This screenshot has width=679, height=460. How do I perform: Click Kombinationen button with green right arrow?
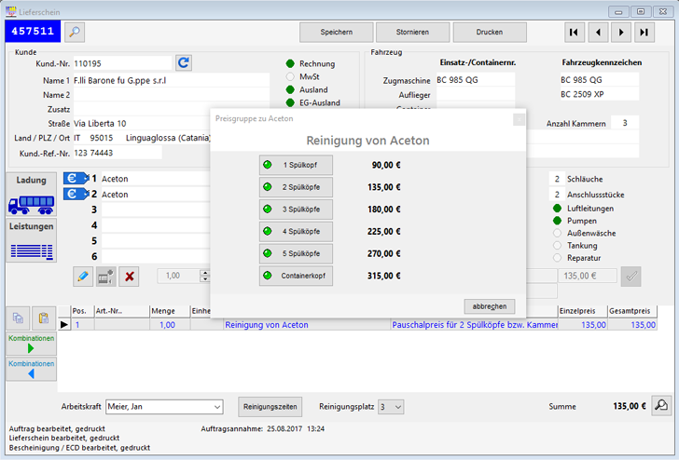point(31,343)
